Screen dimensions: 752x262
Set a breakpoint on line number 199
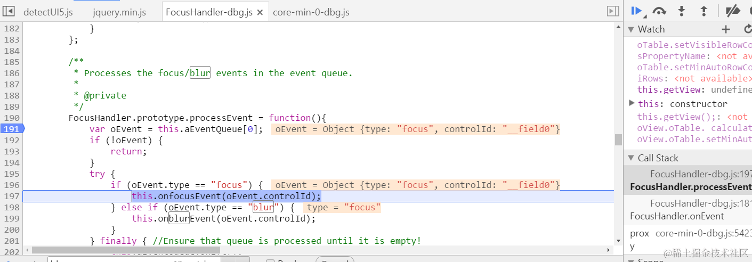pyautogui.click(x=11, y=218)
